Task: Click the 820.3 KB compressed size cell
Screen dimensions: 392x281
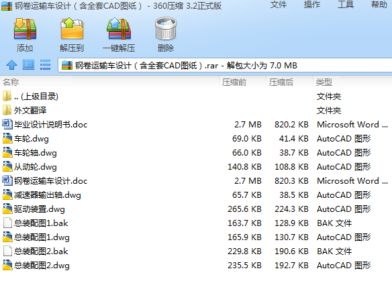Action: click(x=291, y=180)
